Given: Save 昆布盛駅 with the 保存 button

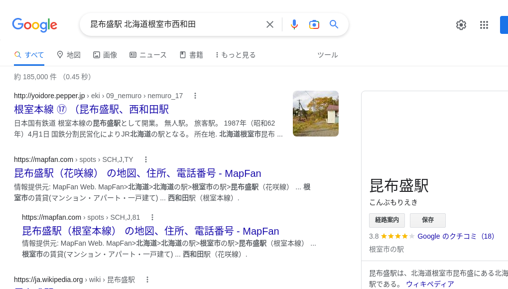Looking at the screenshot, I should click(x=427, y=220).
